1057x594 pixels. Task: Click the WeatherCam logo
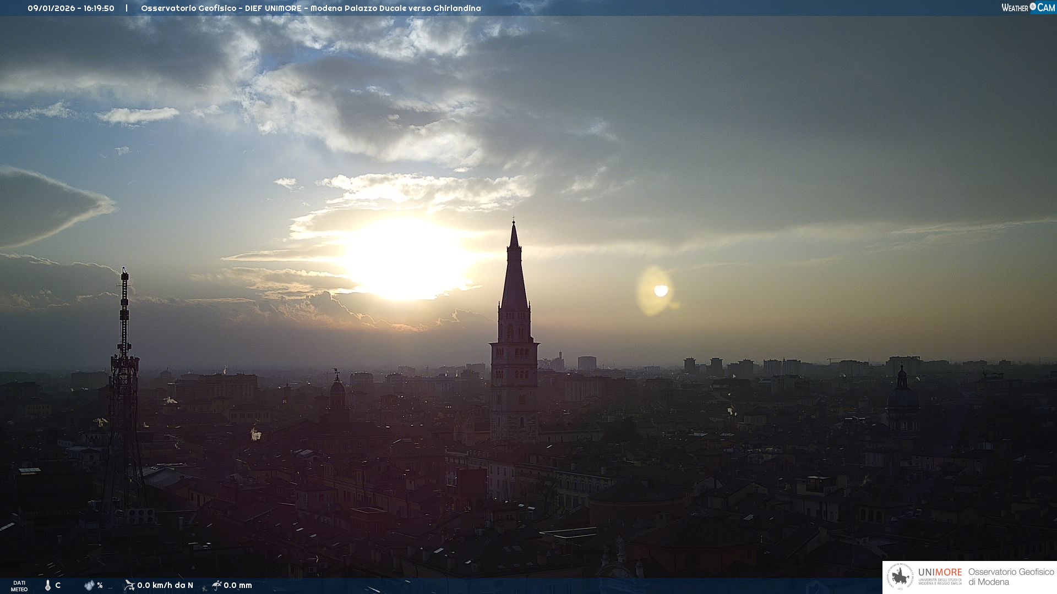point(1028,8)
